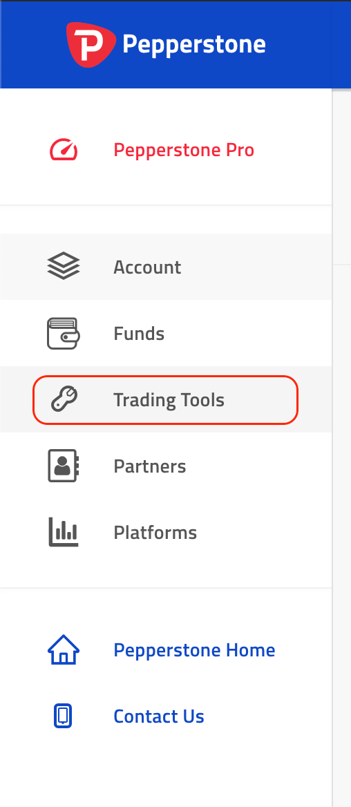
Task: Click the speedometer icon beside Pepperstone Pro
Action: point(64,150)
